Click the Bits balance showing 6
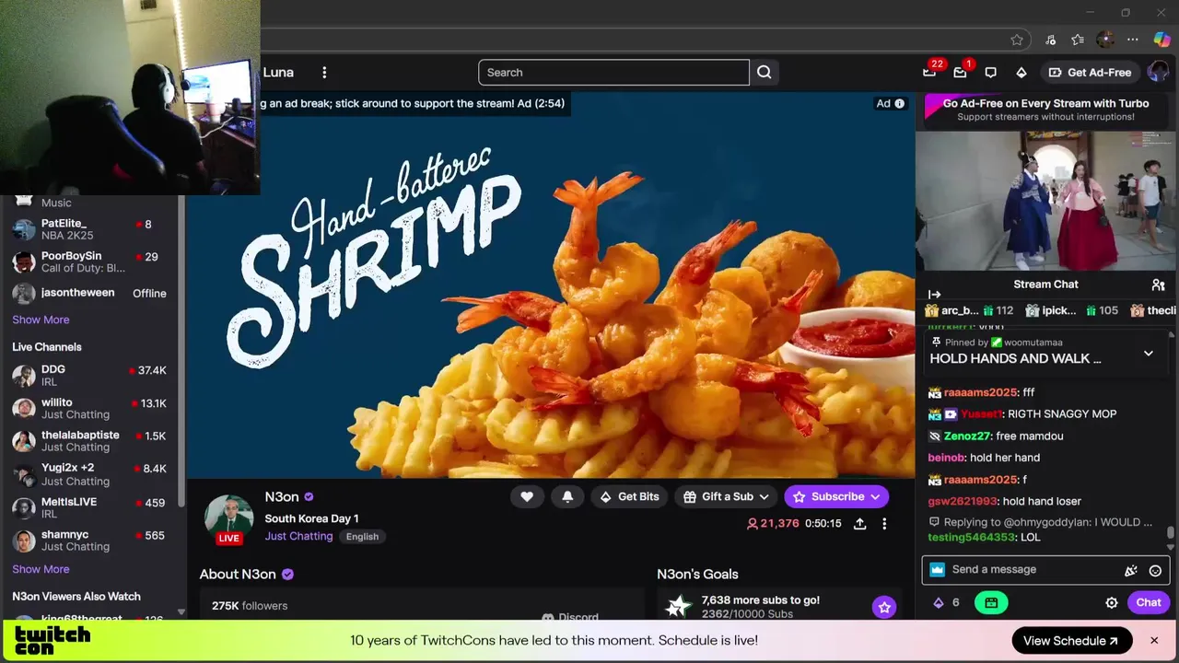 [947, 602]
